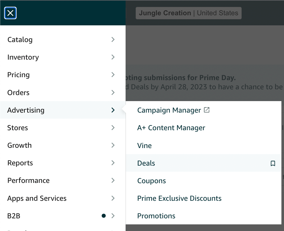Select Prime Exclusive Discounts
This screenshot has height=231, width=284.
click(x=179, y=198)
